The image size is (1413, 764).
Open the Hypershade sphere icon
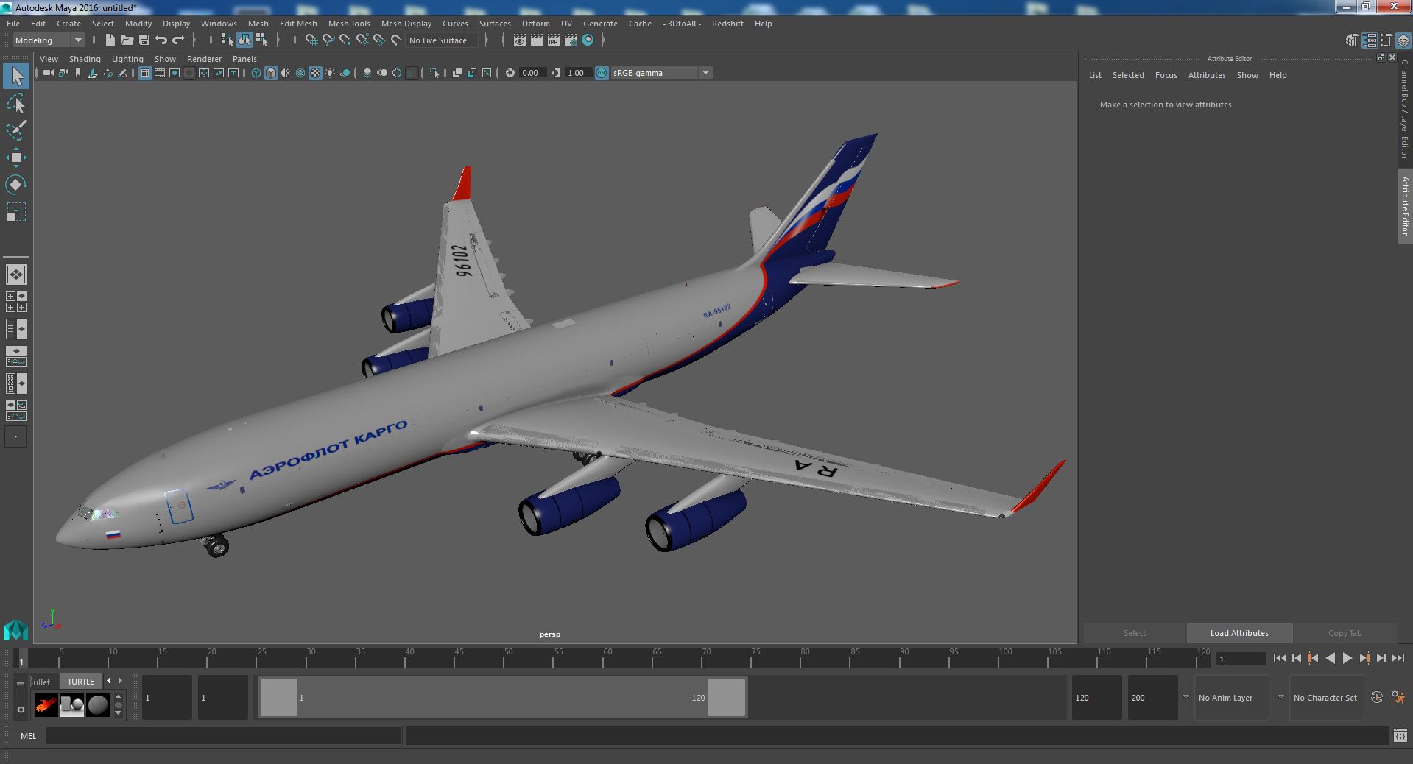588,40
